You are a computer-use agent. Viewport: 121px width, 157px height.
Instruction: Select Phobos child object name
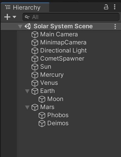58,115
